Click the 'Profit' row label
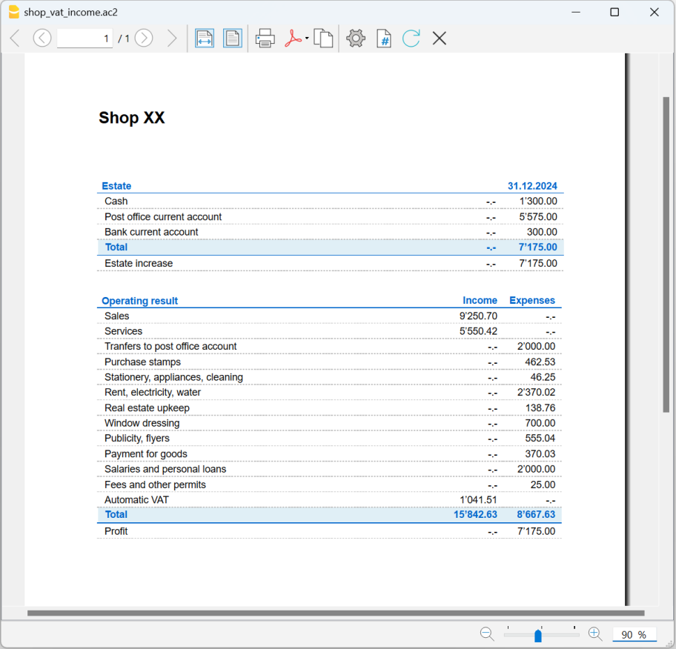This screenshot has width=676, height=649. pos(116,531)
